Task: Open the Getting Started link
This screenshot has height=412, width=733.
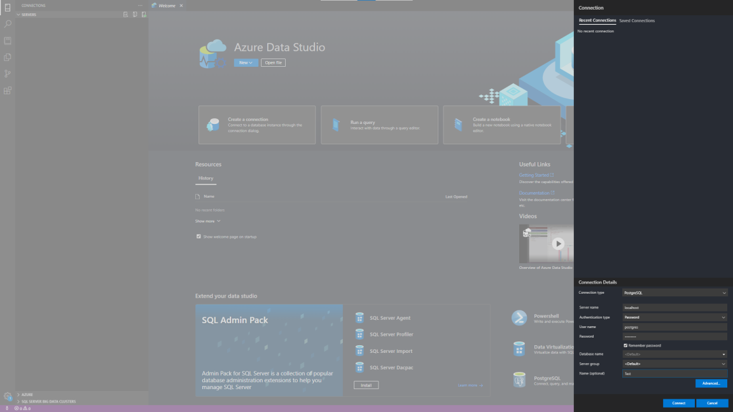Action: point(536,175)
